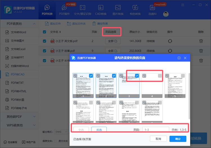Open the hamburger menu in title bar
This screenshot has width=211, height=148.
coord(183,5)
